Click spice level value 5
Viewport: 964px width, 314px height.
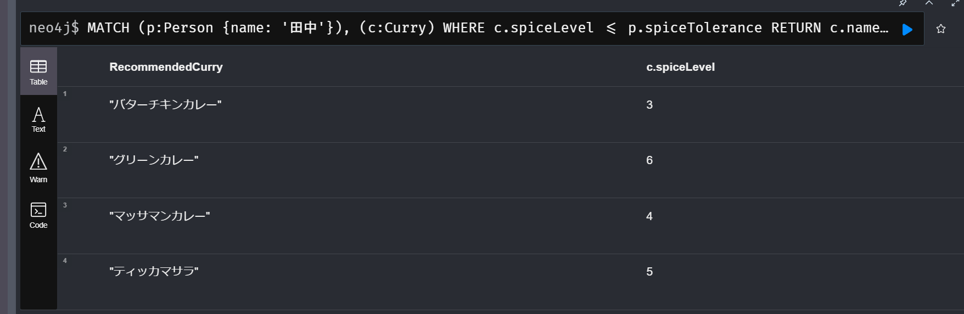649,272
